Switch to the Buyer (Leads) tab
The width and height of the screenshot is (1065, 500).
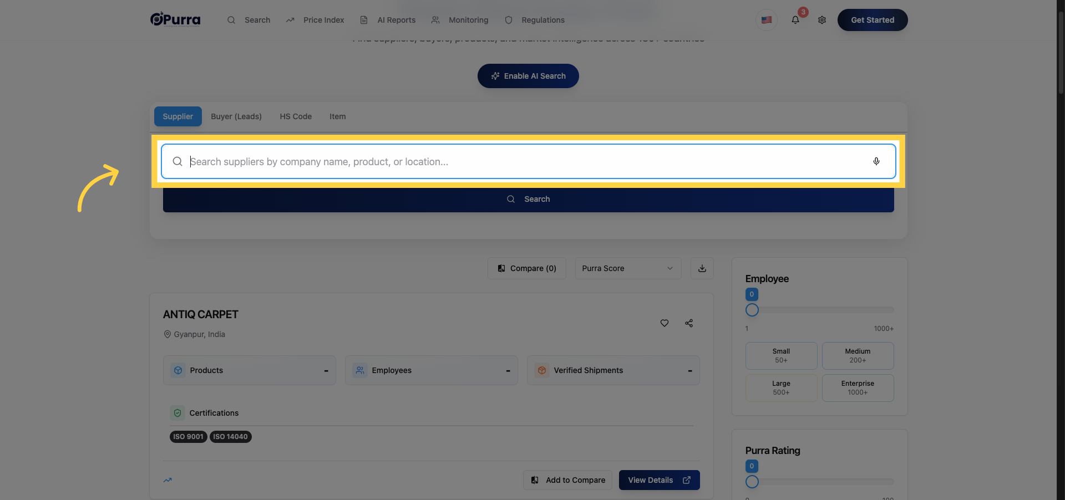(x=236, y=116)
